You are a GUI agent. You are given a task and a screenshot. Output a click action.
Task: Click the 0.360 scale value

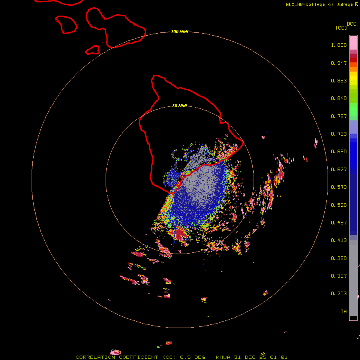coord(339,258)
